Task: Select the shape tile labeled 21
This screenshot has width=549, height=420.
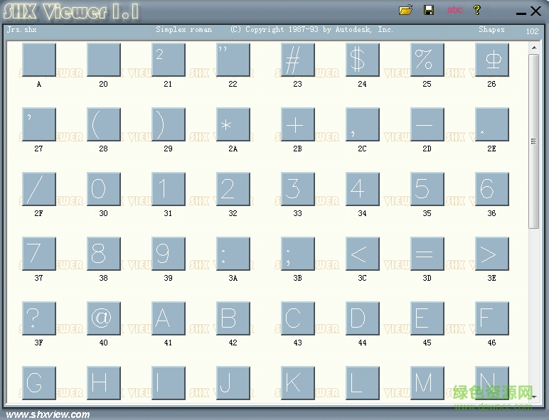Action: tap(169, 60)
